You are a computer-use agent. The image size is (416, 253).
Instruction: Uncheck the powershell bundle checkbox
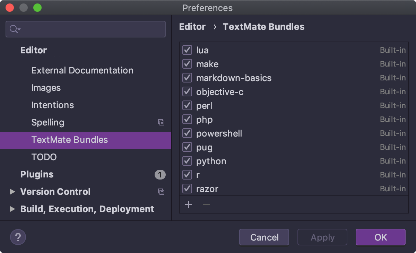tap(187, 133)
